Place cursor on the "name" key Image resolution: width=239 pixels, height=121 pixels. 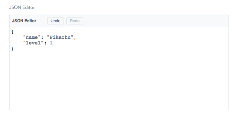(x=32, y=37)
